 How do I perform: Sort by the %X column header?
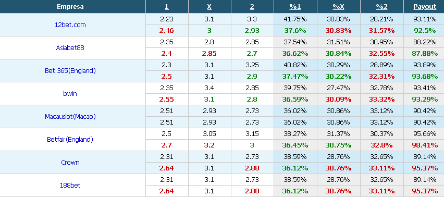[338, 7]
